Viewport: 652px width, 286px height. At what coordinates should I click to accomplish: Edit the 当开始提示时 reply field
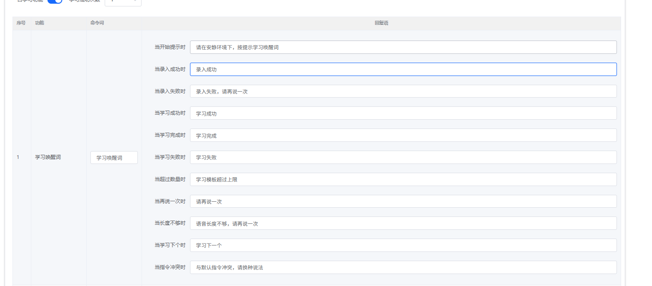[403, 47]
